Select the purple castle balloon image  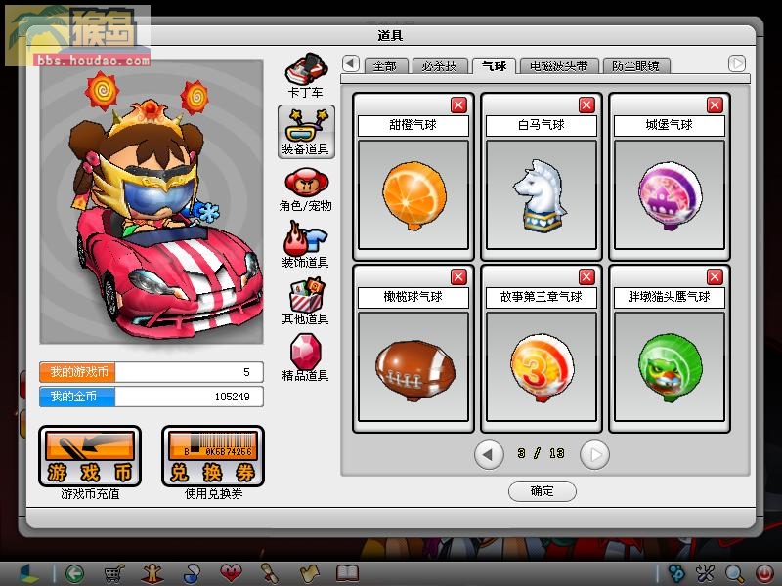click(670, 194)
